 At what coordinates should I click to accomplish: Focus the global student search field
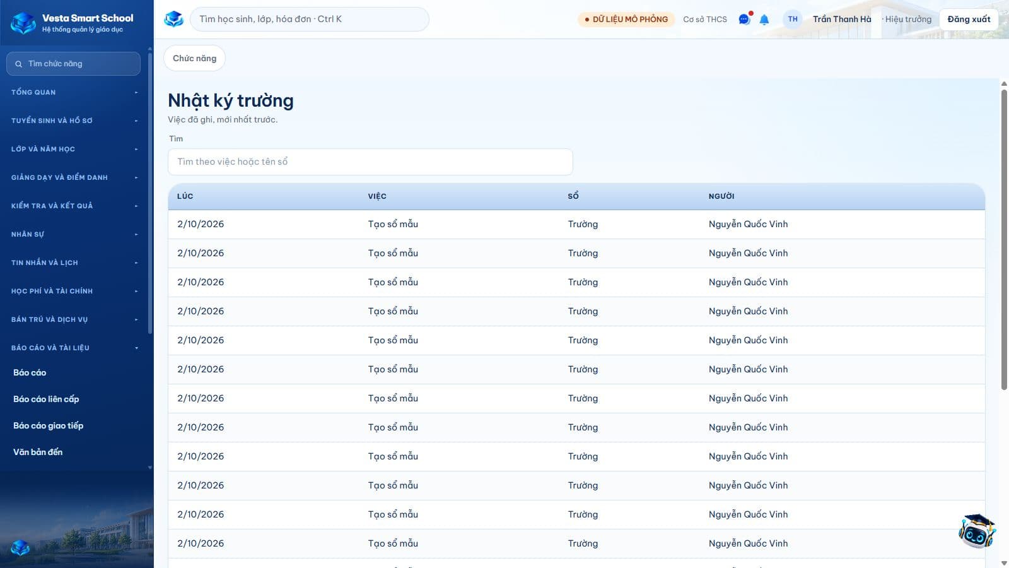310,19
